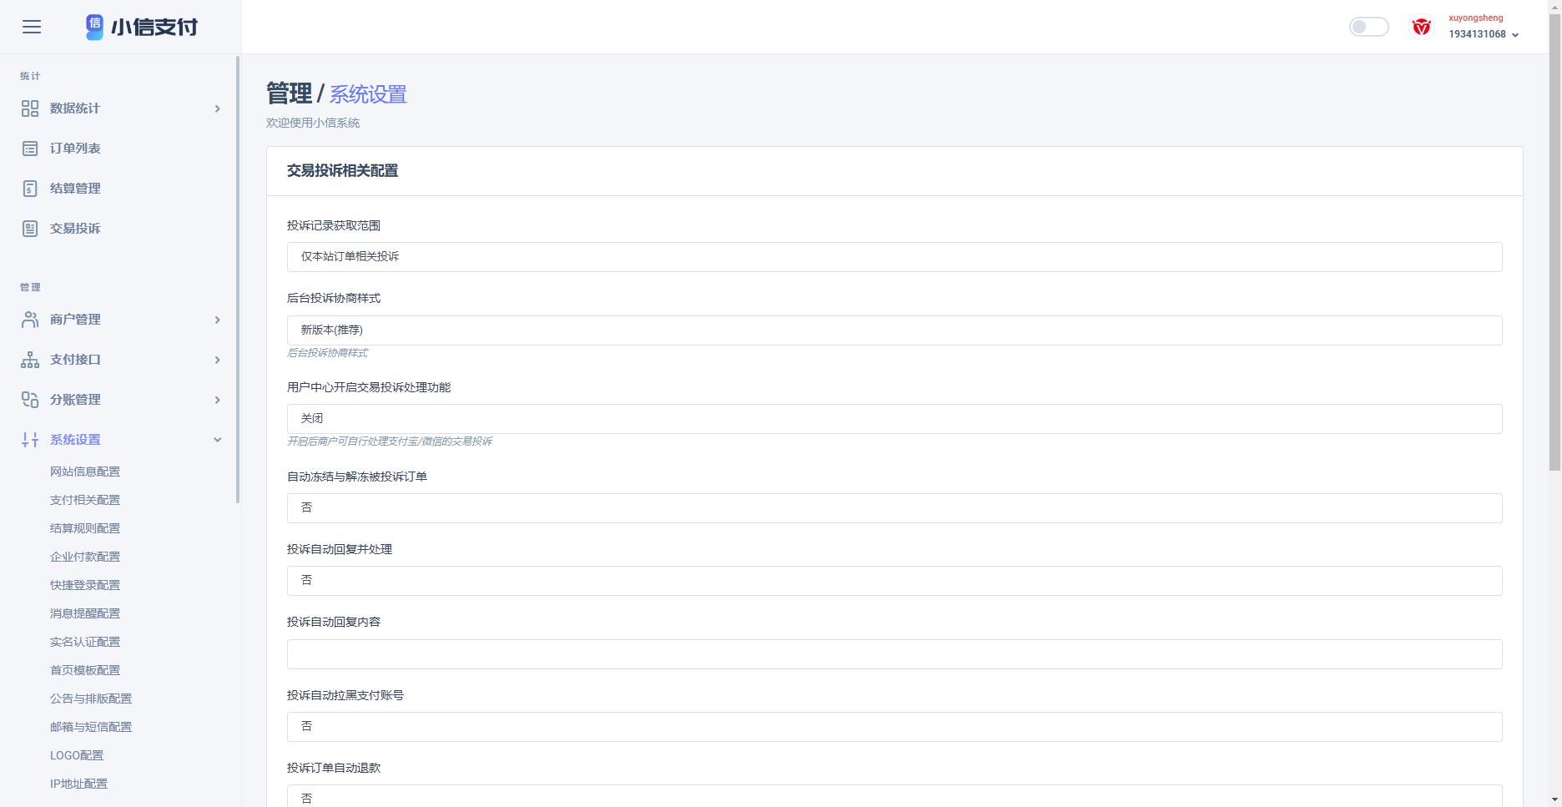Open the account dropdown 1934131068
This screenshot has width=1562, height=807.
(1484, 34)
